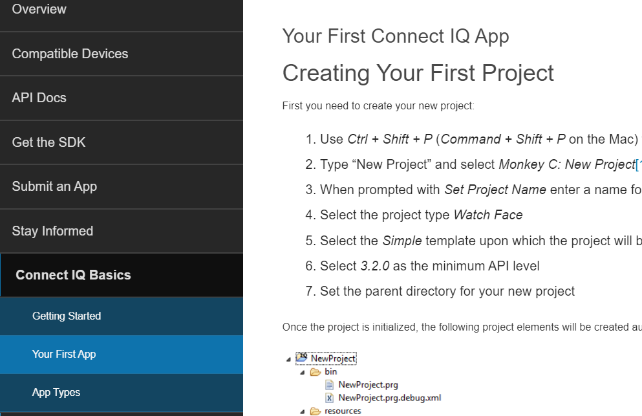The image size is (642, 416).
Task: Navigate to Submit an App
Action: pos(54,186)
